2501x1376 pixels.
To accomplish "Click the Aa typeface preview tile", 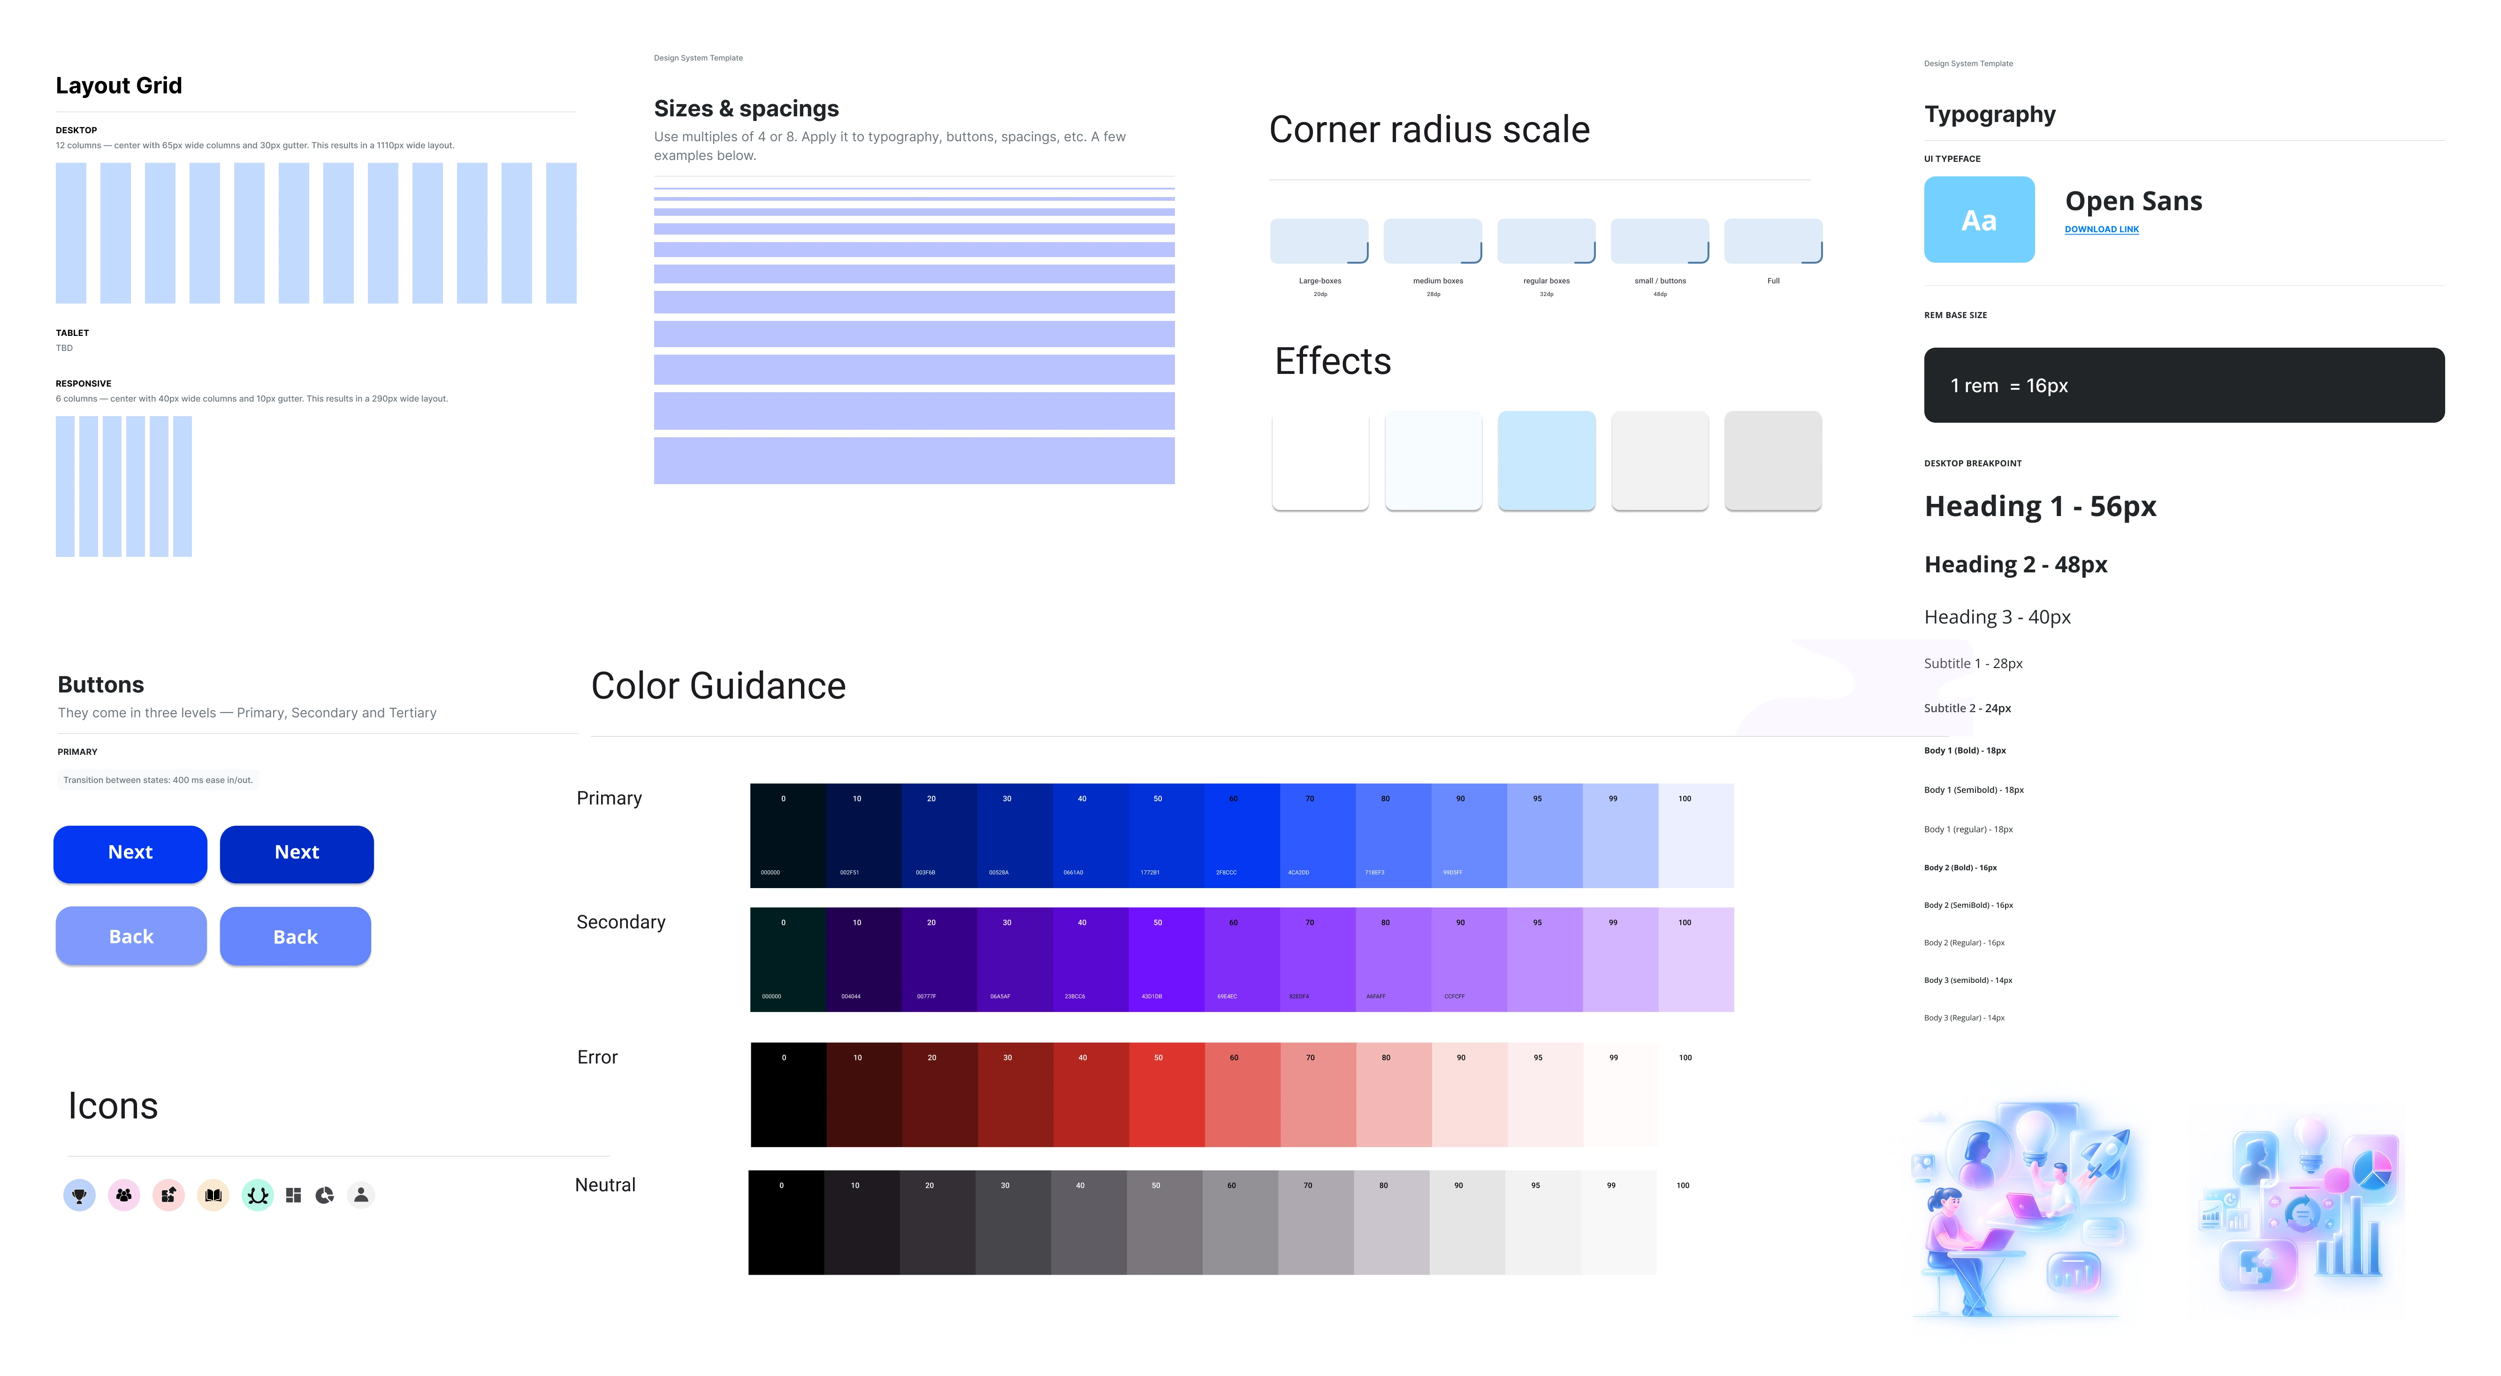I will pos(1979,219).
